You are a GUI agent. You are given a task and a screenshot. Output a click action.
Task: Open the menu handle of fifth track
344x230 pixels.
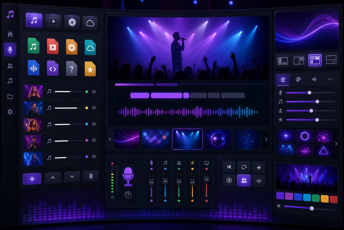(94, 157)
